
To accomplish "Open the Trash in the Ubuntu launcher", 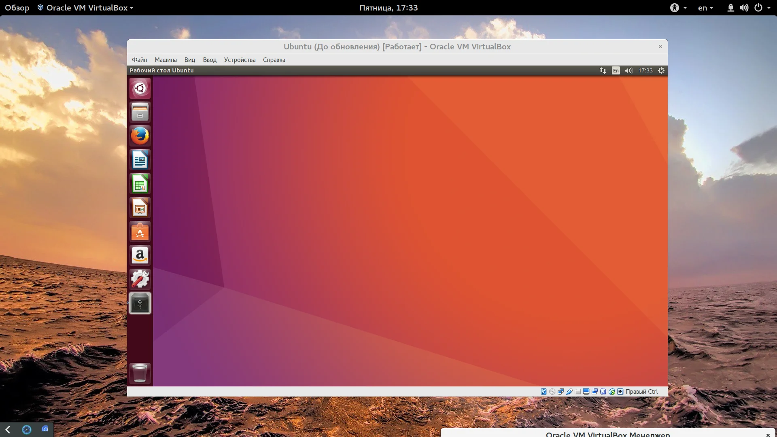I will coord(140,373).
